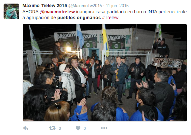This screenshot has width=191, height=135.
Task: Click the reply arrow icon
Action: pos(26,128)
